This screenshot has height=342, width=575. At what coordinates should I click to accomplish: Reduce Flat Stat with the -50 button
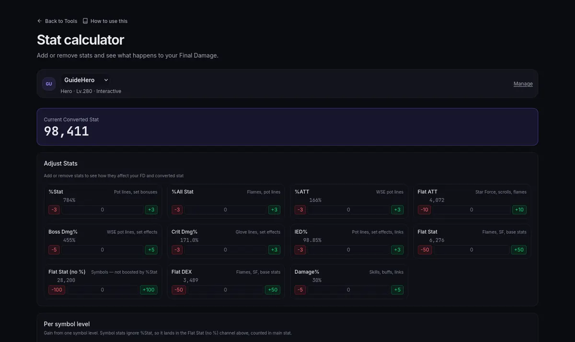click(425, 250)
